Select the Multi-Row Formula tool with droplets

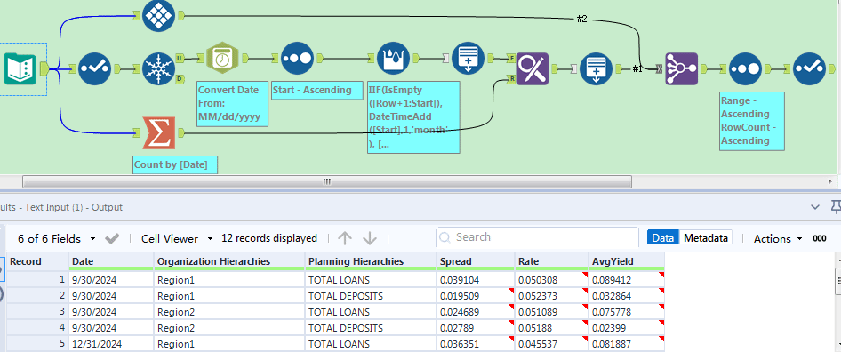click(394, 58)
